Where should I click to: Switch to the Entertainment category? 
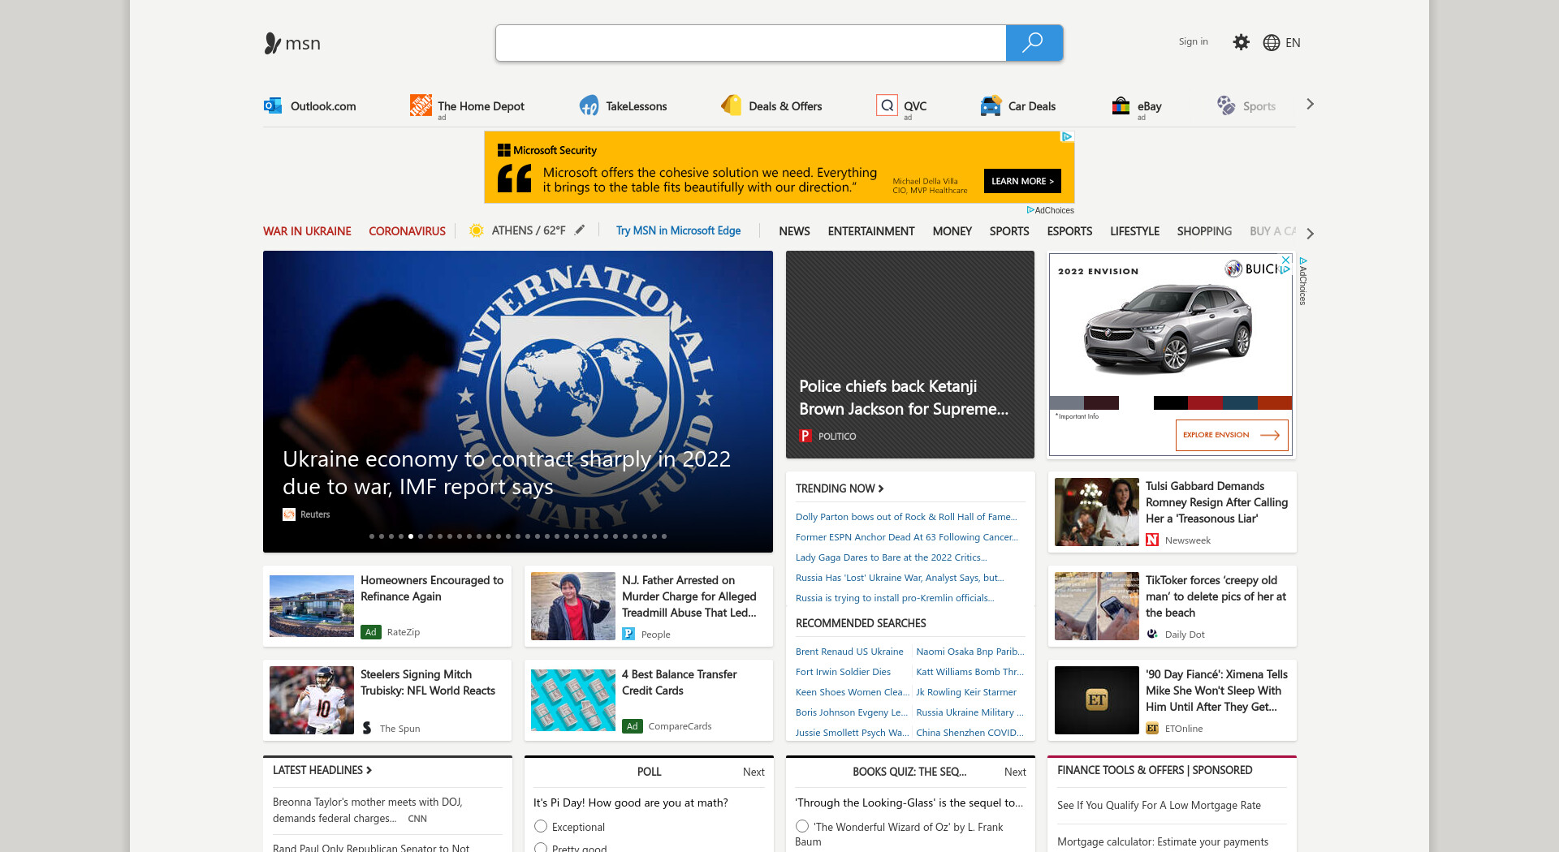click(x=870, y=231)
